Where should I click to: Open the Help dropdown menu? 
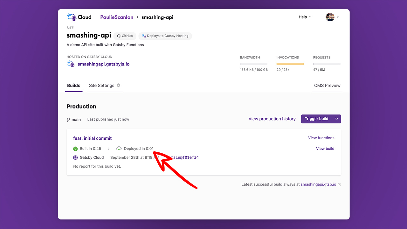305,17
